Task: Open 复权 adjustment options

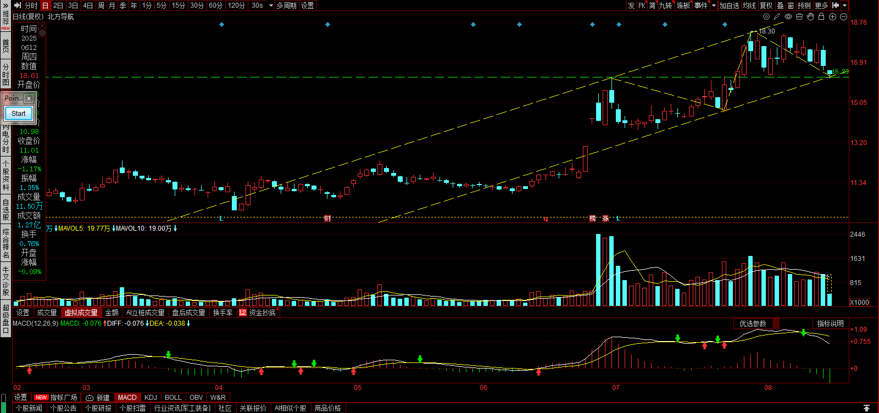Action: point(766,5)
